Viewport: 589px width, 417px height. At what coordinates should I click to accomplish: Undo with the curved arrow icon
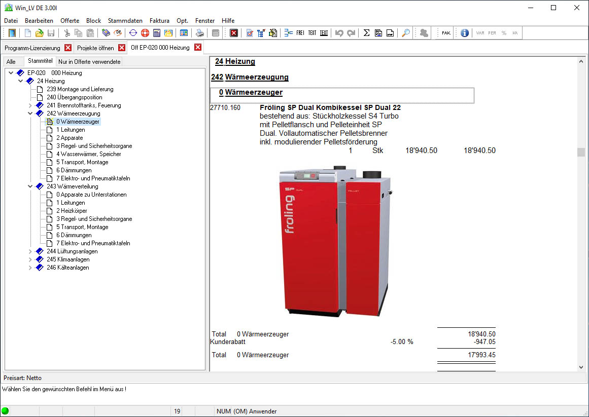coord(339,33)
